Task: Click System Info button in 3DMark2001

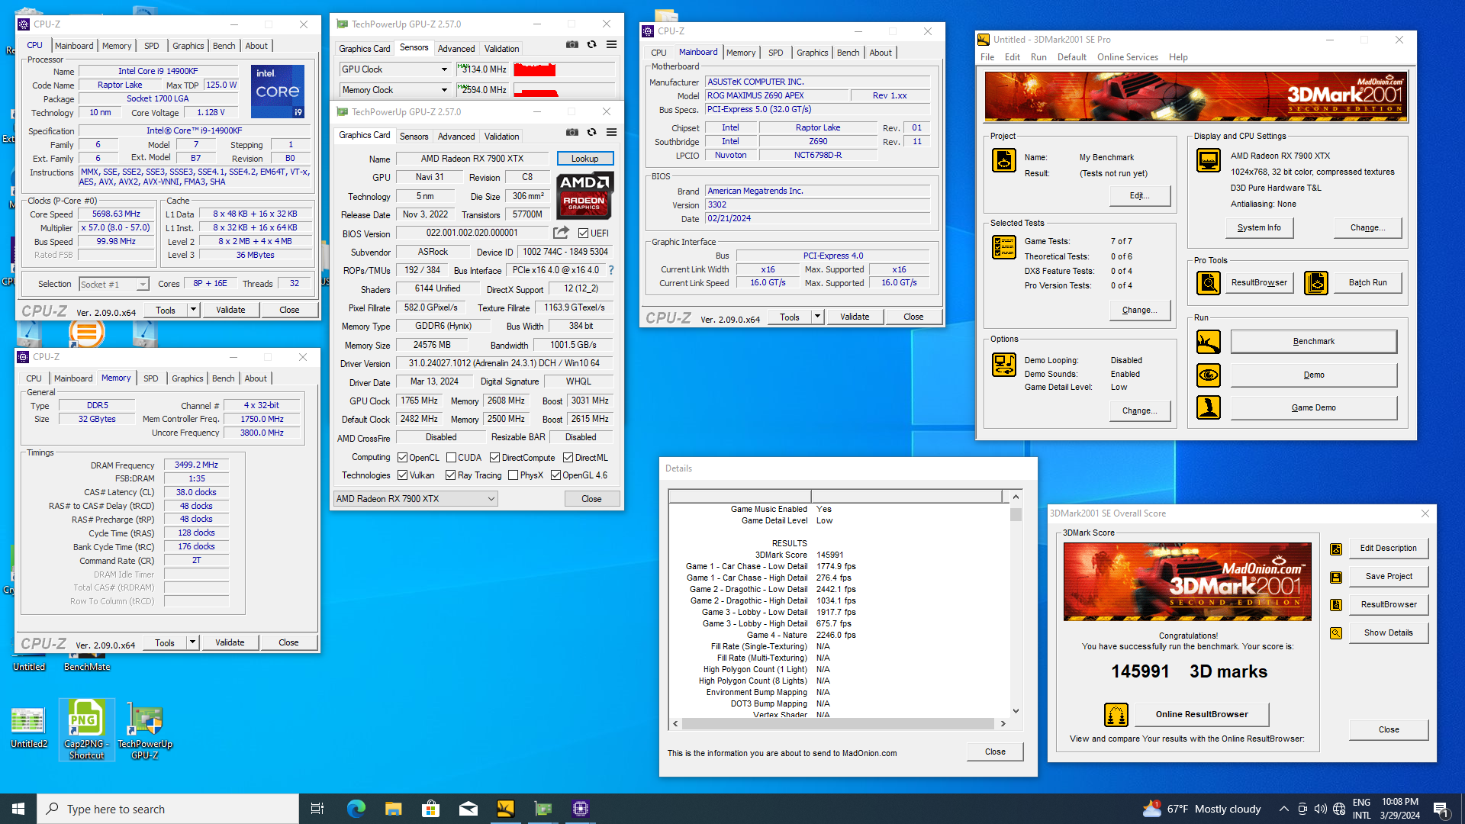Action: [x=1259, y=227]
